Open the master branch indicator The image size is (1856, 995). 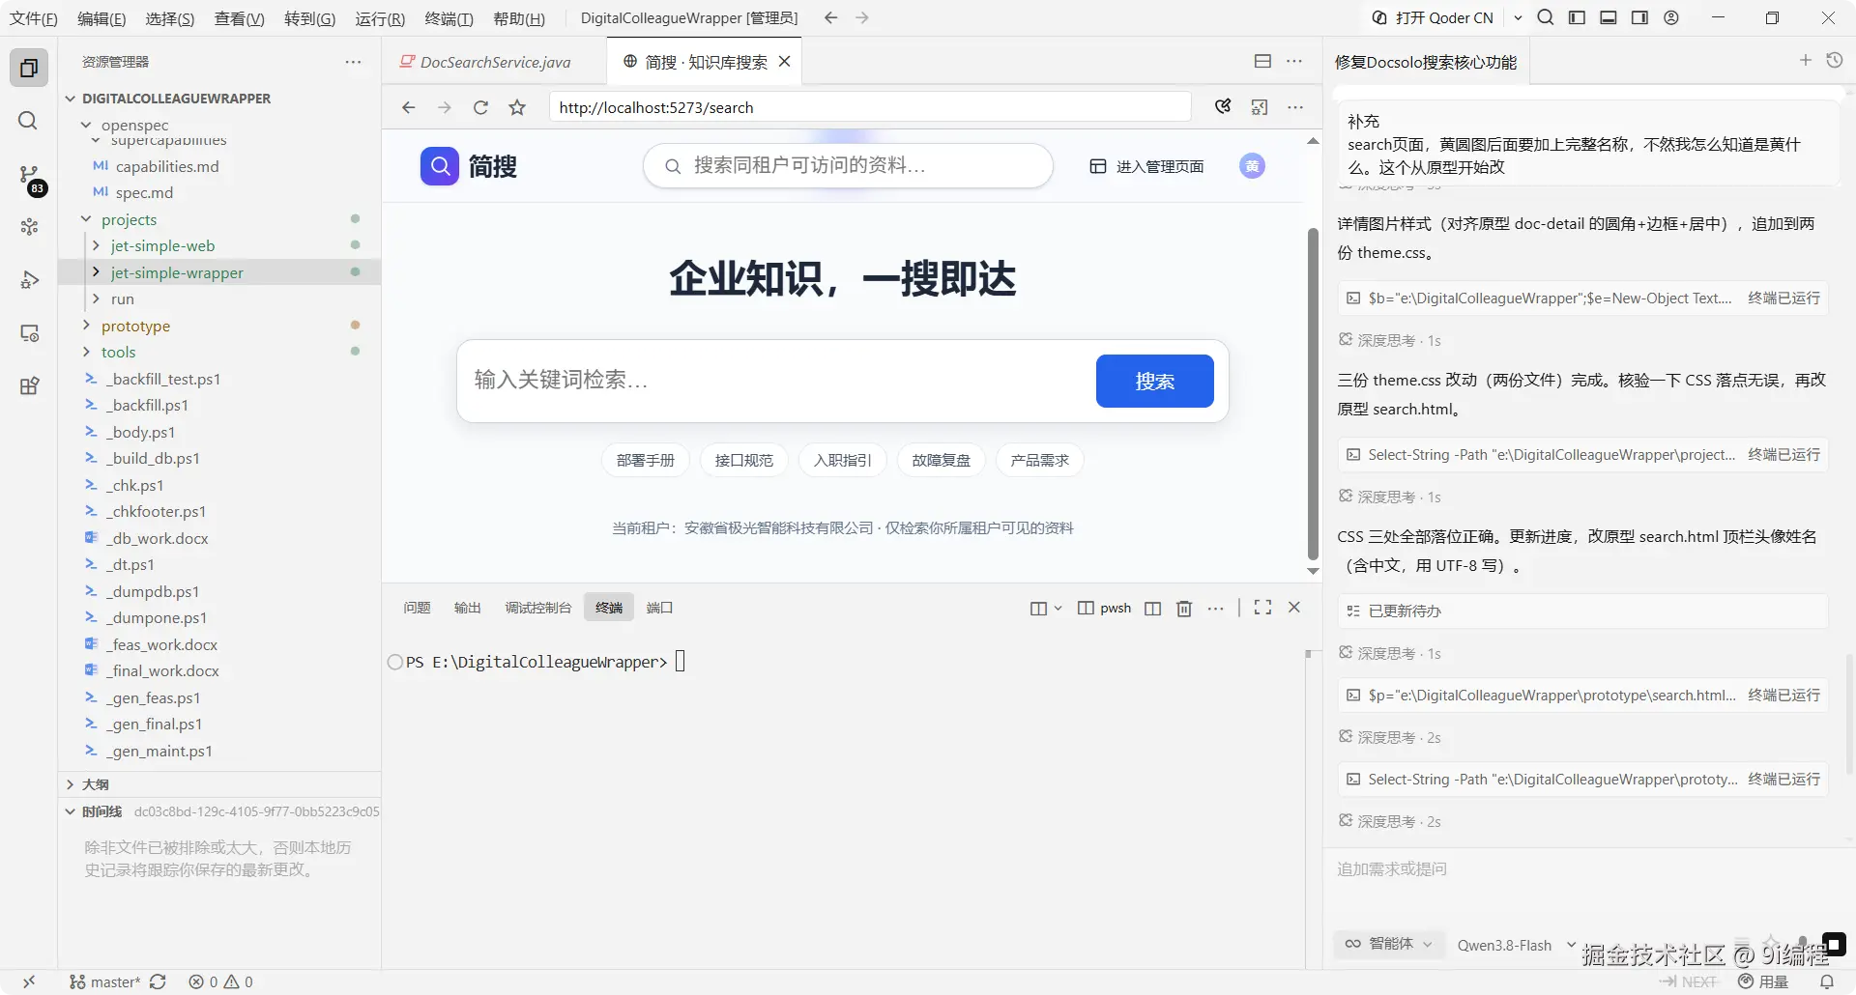click(x=105, y=981)
